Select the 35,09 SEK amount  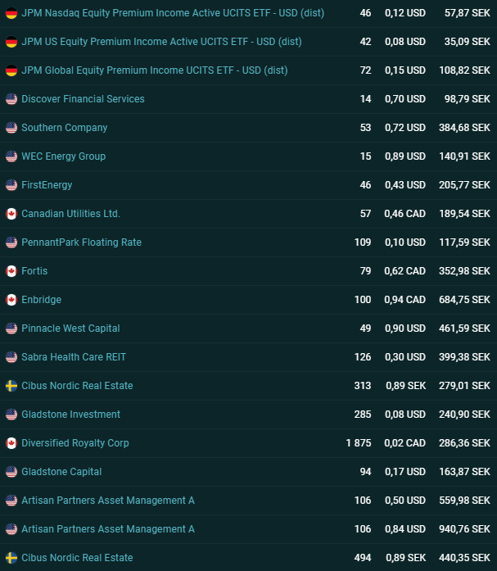point(468,42)
